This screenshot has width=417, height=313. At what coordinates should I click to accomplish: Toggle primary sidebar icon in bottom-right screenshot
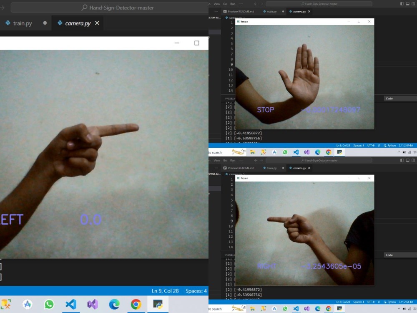[x=402, y=160]
